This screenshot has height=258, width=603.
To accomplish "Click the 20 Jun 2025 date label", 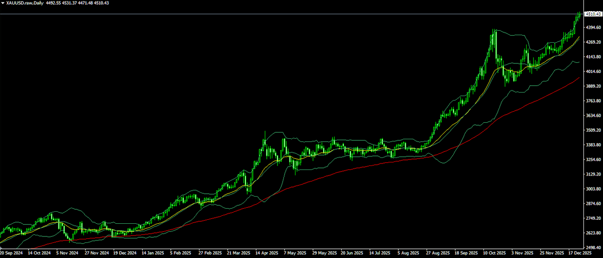I will click(x=353, y=254).
